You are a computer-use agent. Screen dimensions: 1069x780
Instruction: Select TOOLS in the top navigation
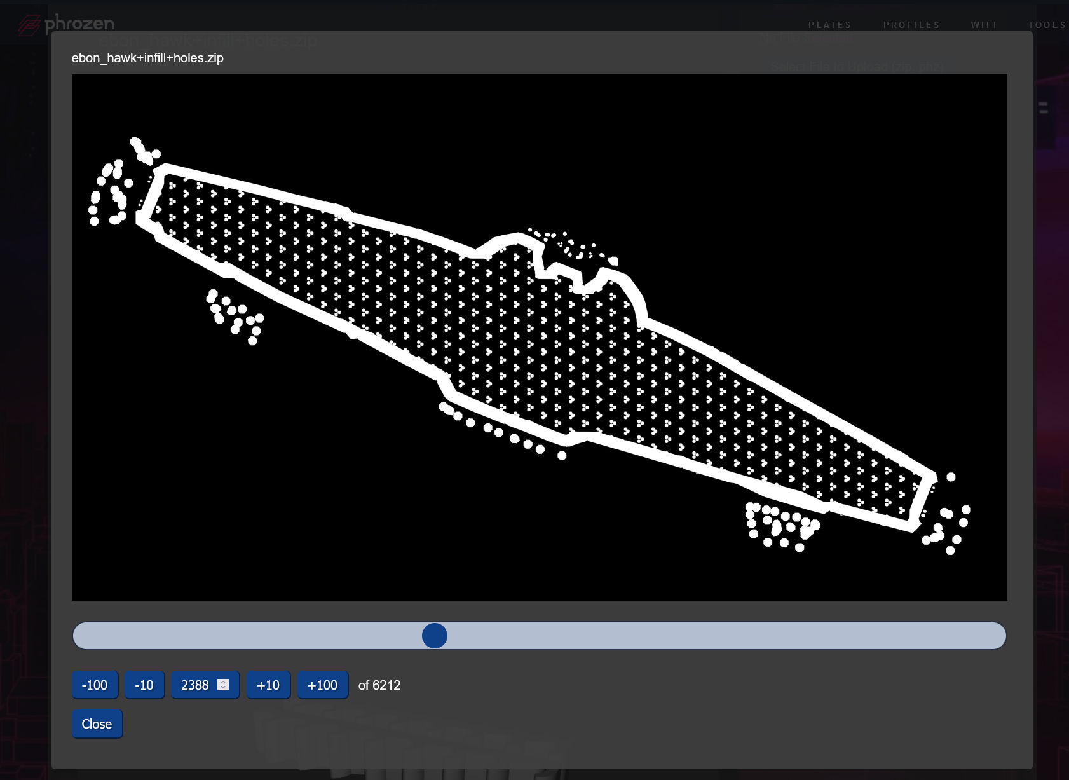[x=1047, y=25]
